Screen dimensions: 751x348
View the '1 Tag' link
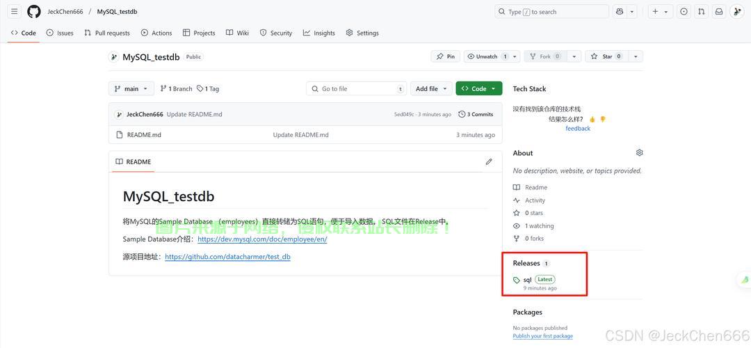[208, 88]
